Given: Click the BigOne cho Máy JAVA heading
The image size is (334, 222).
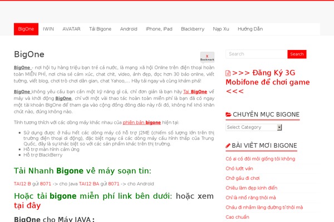Looking at the screenshot, I should [55, 219].
